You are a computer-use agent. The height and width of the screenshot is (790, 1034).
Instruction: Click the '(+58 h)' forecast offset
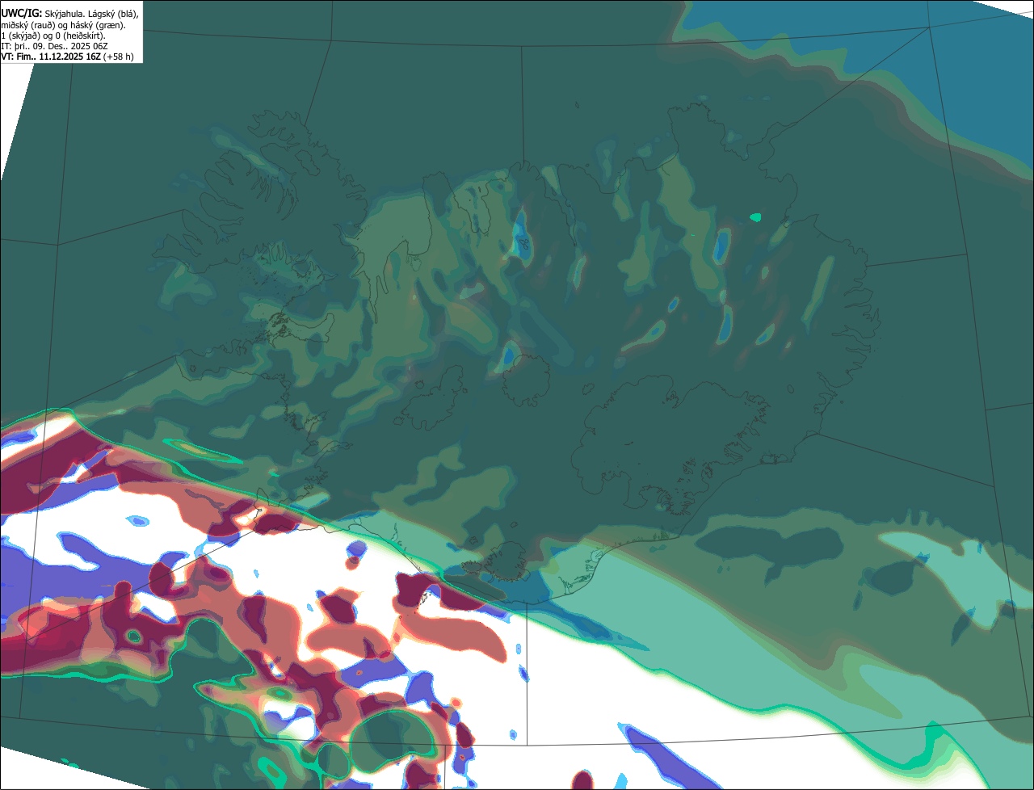pyautogui.click(x=119, y=57)
